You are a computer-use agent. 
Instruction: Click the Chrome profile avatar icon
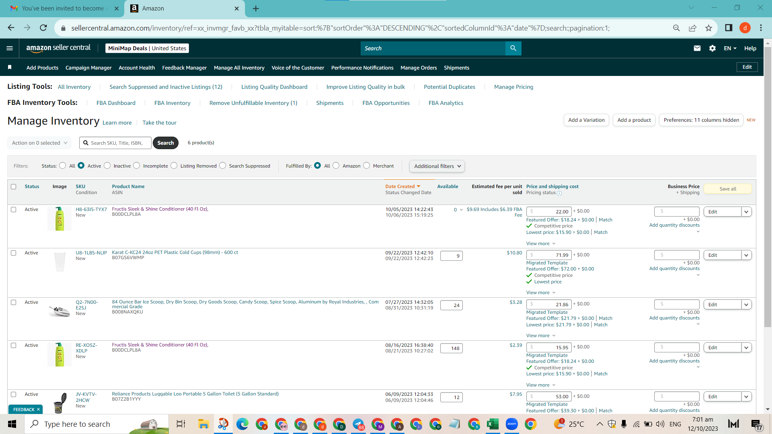tap(745, 28)
